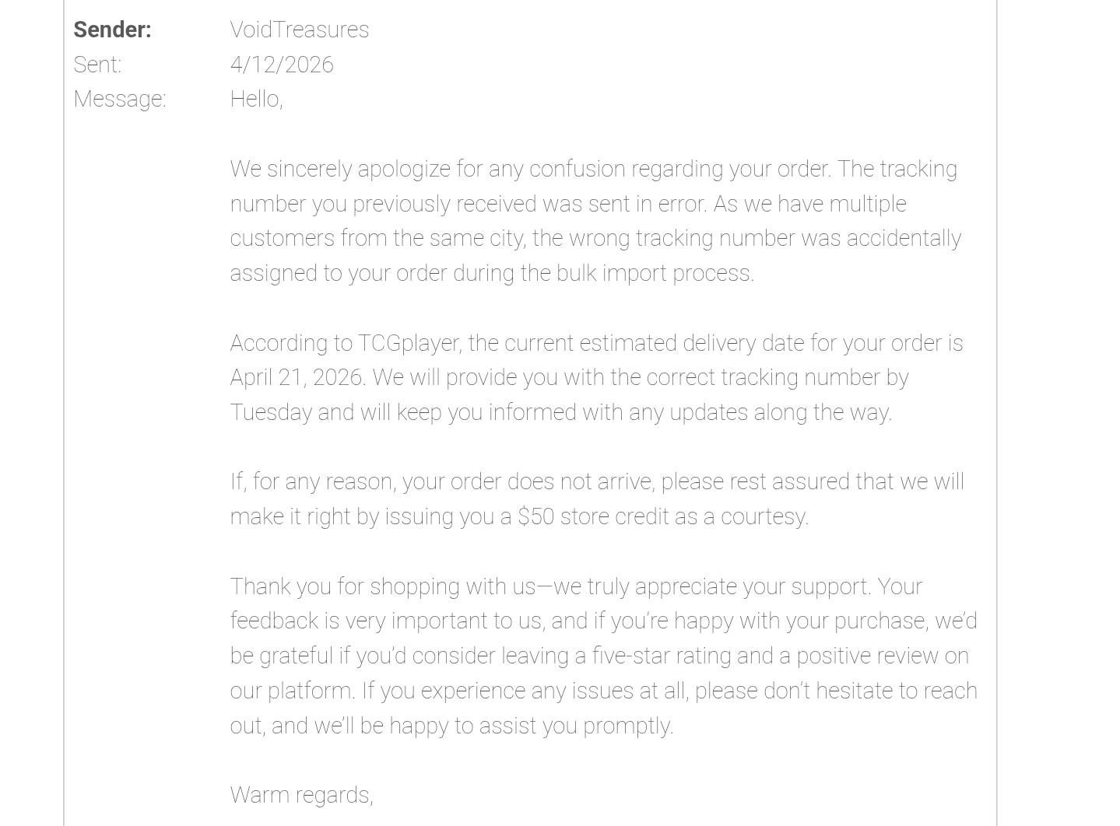Click the sent date 4/12/2026
The image size is (1120, 826).
(282, 65)
